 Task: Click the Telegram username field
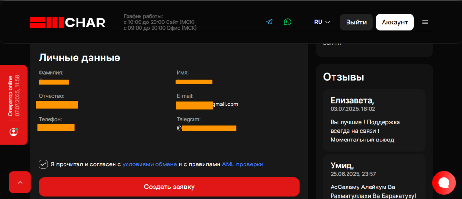tap(206, 128)
